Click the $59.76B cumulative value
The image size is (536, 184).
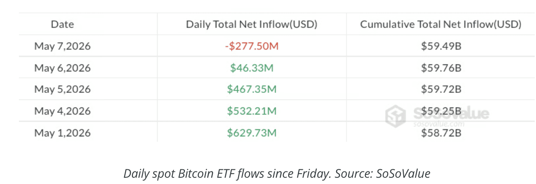pyautogui.click(x=441, y=68)
